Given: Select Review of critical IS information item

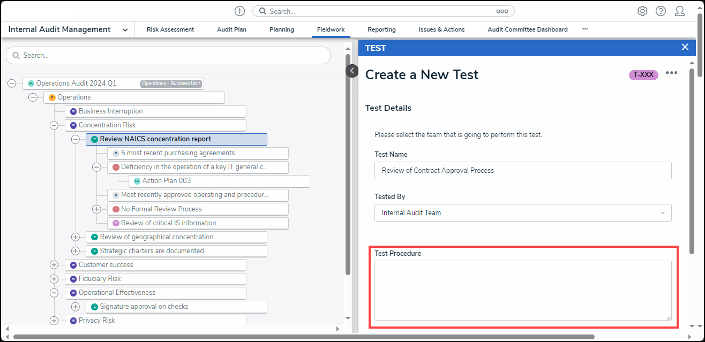Looking at the screenshot, I should [x=168, y=223].
